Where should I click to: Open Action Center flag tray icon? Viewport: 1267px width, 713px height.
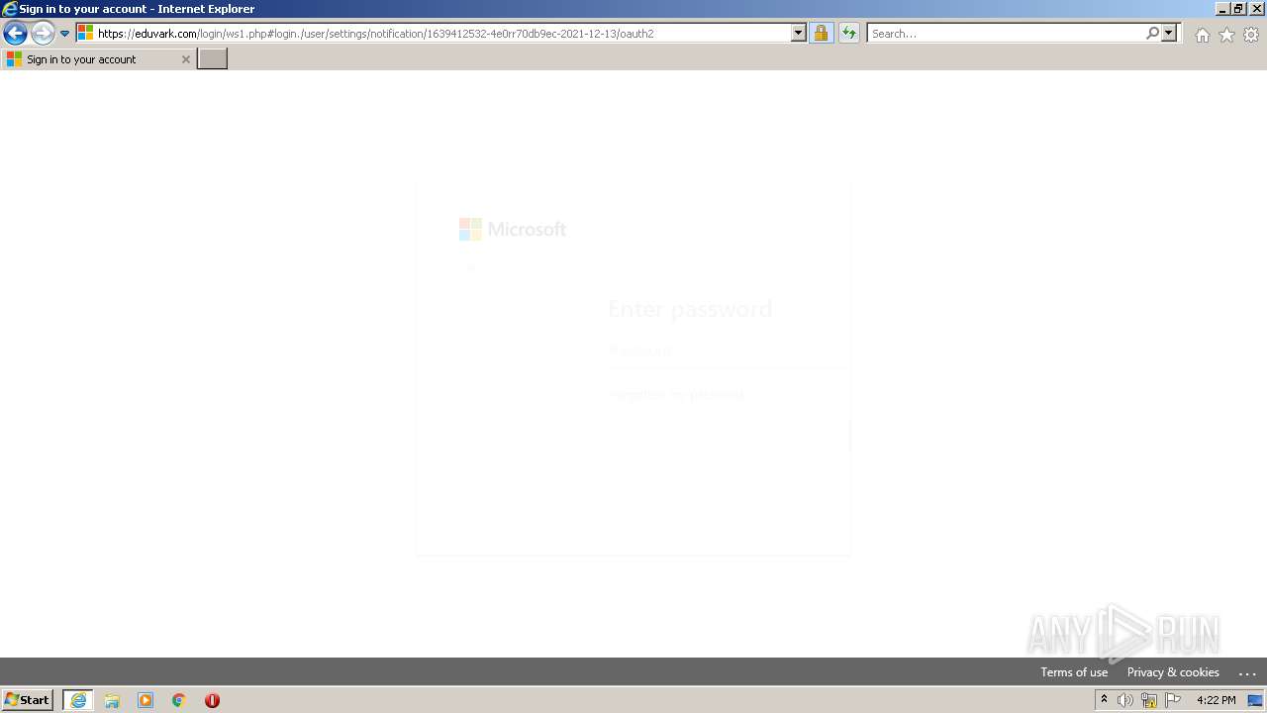coord(1173,700)
